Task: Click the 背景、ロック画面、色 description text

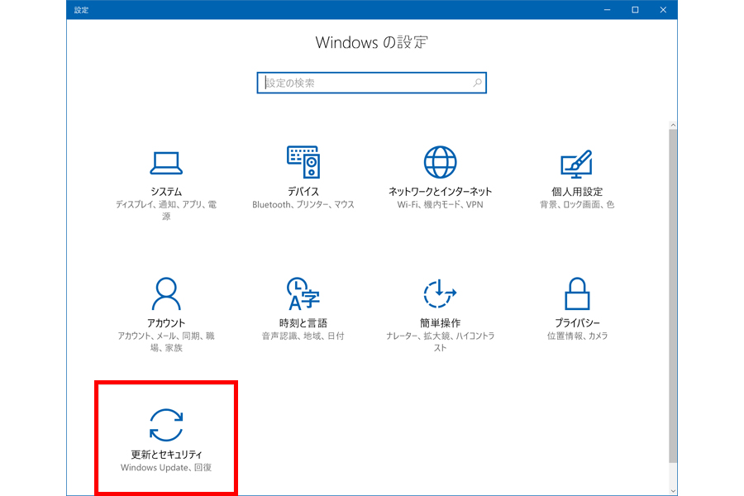Action: [x=576, y=204]
